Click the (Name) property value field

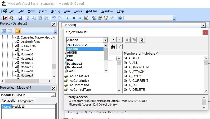click(33, 107)
